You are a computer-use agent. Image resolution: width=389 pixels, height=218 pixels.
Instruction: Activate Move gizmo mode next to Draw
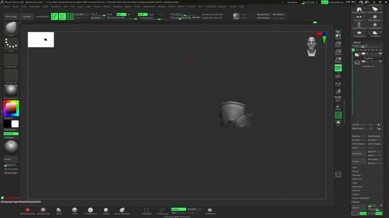[x=71, y=16]
